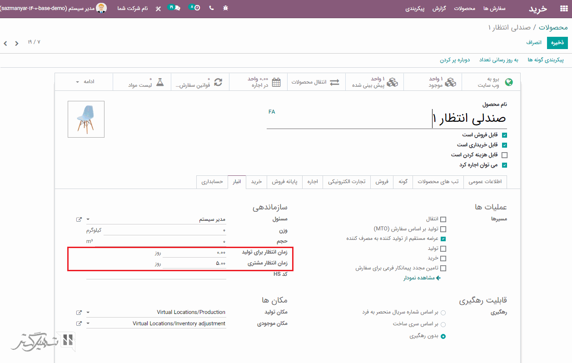Open the 'مسئول' responsible dropdown
This screenshot has height=363, width=572.
[x=88, y=219]
